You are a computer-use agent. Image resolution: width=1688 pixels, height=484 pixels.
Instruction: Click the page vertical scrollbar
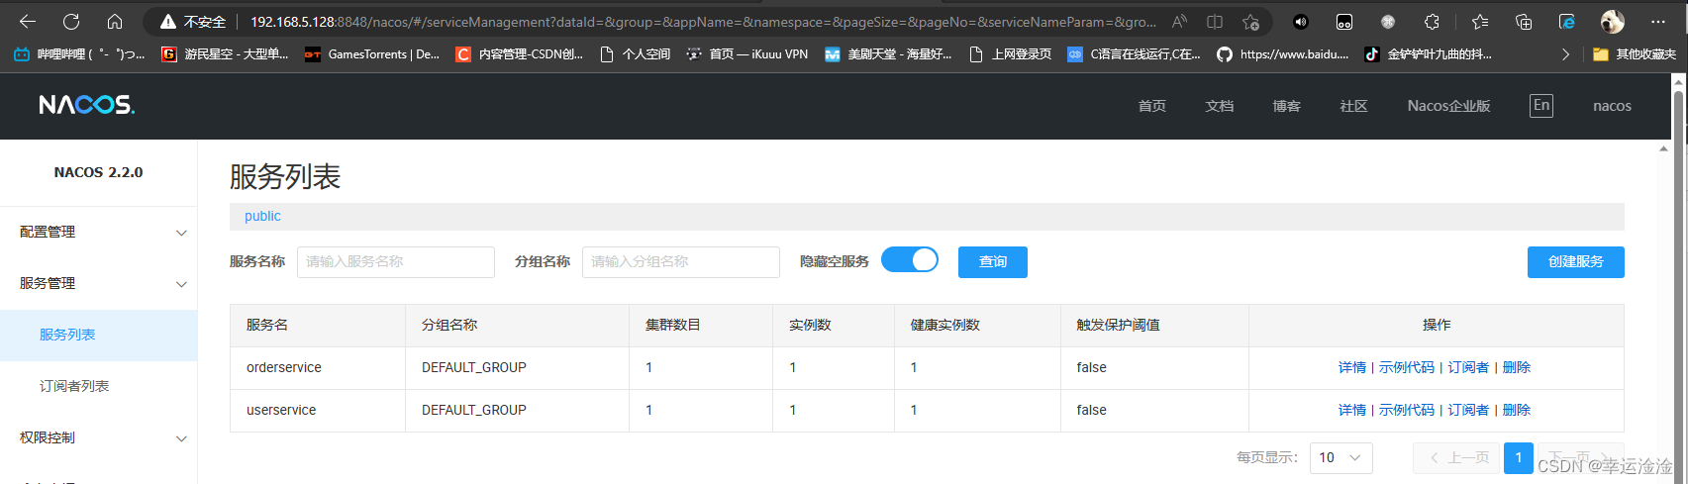click(1678, 287)
